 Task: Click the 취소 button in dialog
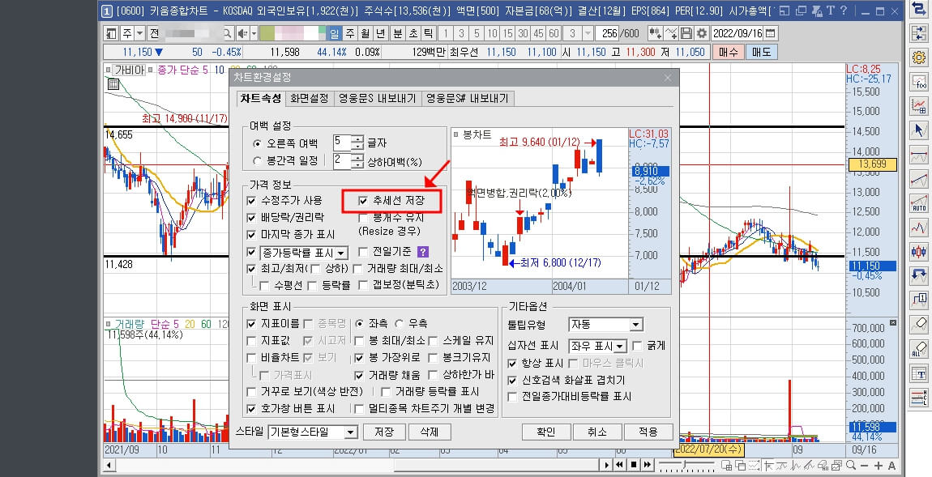(x=596, y=432)
